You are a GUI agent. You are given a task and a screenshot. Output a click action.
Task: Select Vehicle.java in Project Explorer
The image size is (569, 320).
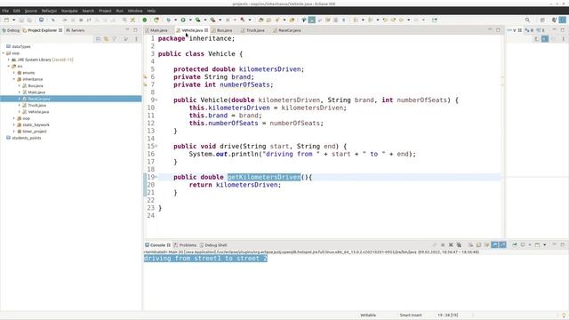coord(38,112)
